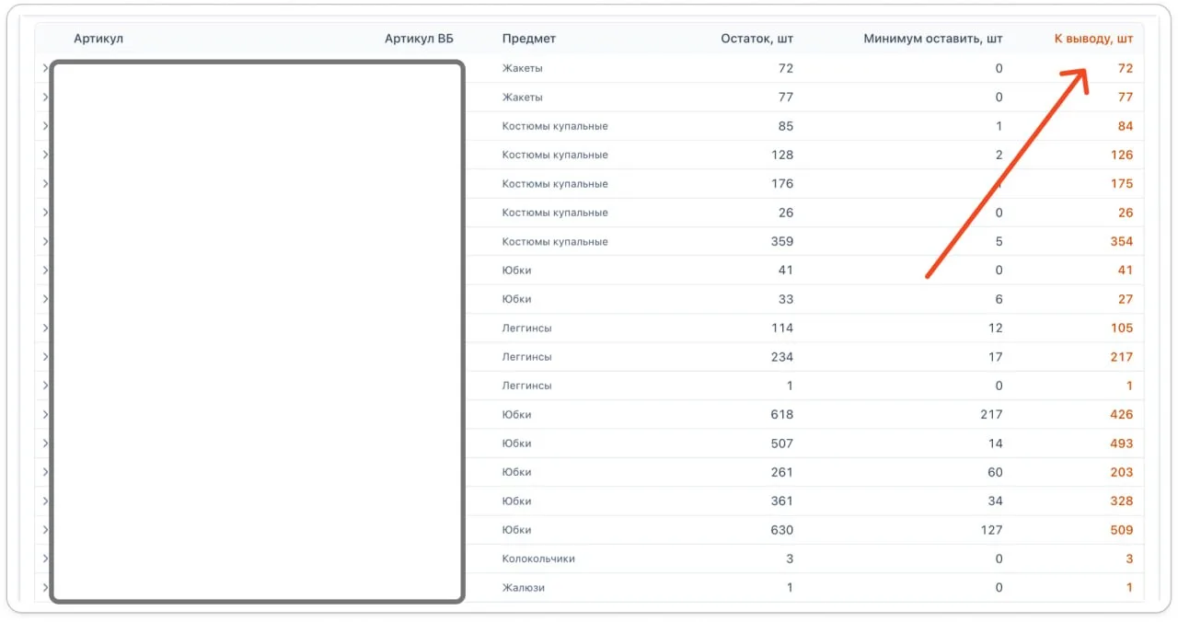Click the Остаток value 630
This screenshot has width=1178, height=622.
point(781,530)
